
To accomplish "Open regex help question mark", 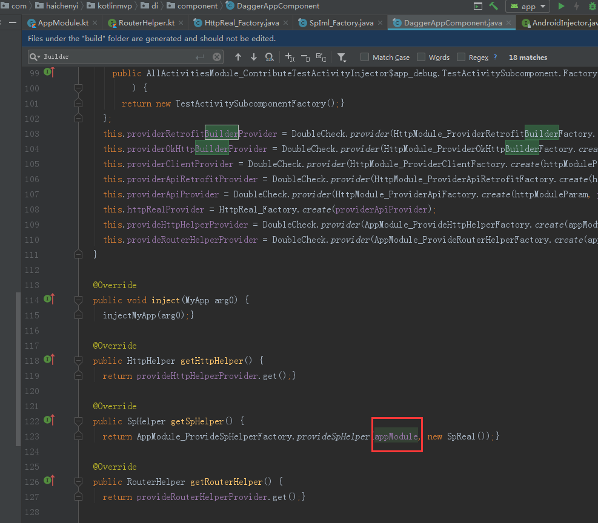I will click(495, 57).
